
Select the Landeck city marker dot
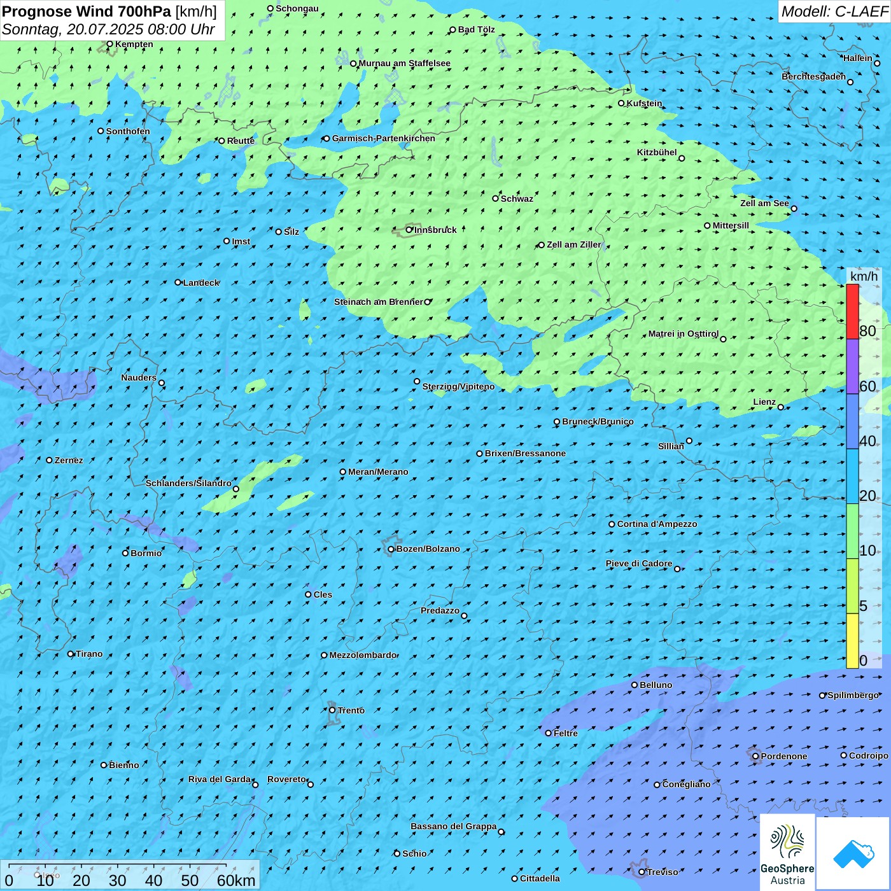tap(178, 283)
